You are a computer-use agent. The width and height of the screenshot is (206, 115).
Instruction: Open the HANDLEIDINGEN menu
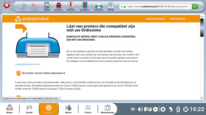tap(155, 19)
